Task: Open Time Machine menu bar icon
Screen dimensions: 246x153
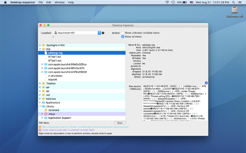Action: coord(173,2)
